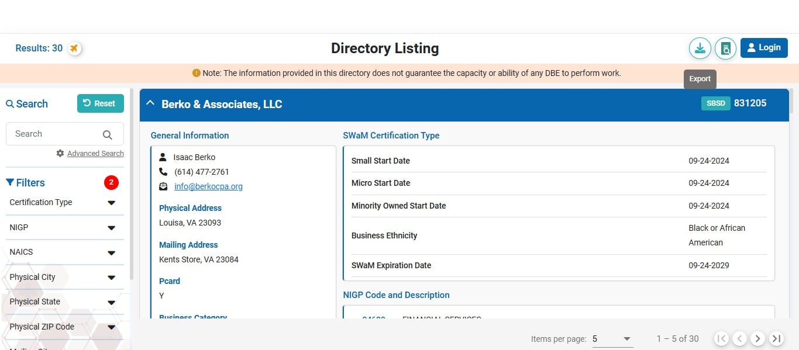Click the phone icon beside (614) 477-2761

click(163, 172)
